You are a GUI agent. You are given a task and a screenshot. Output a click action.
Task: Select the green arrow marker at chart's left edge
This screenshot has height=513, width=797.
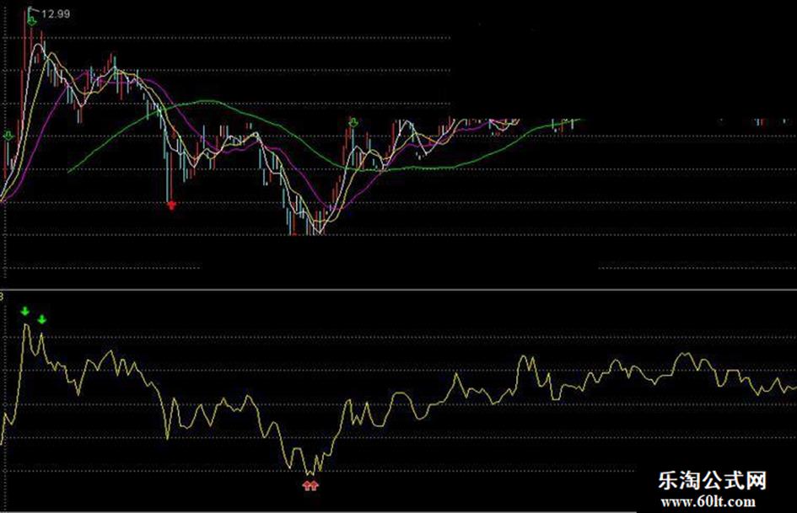pyautogui.click(x=8, y=135)
